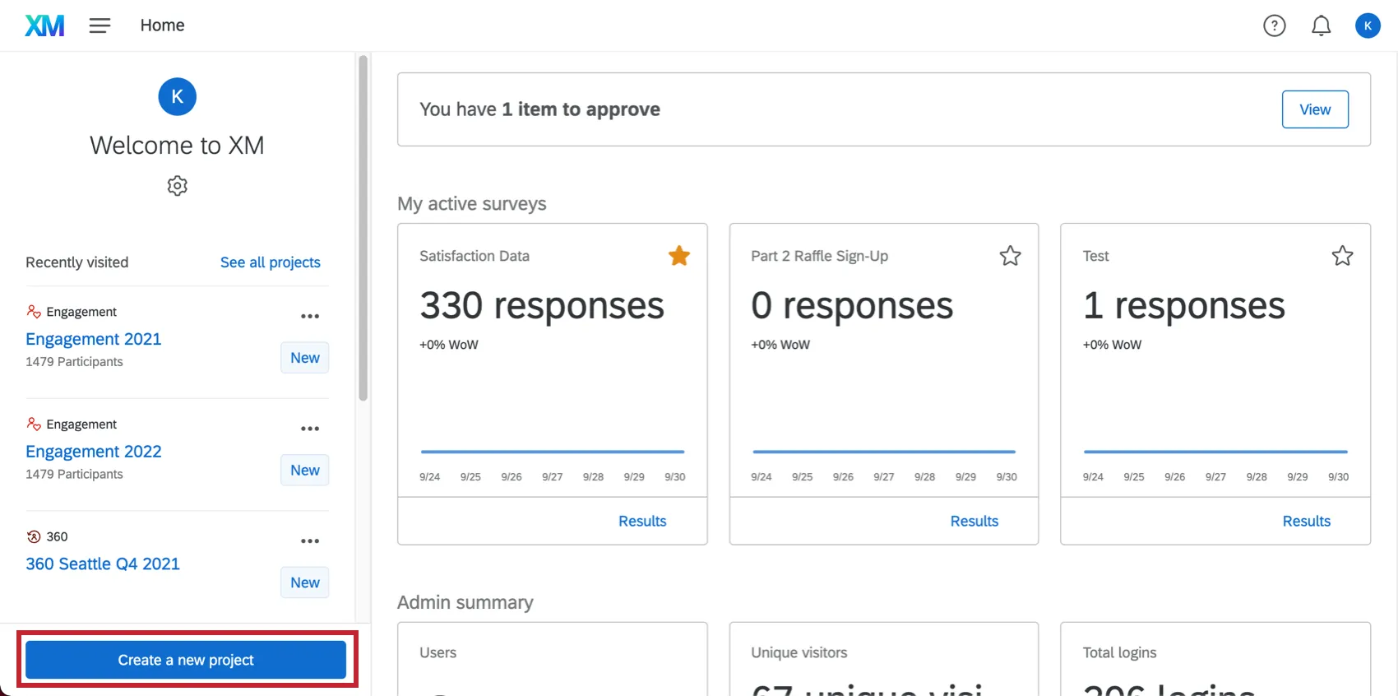Unfavorite the Satisfaction Data survey star

pos(679,256)
